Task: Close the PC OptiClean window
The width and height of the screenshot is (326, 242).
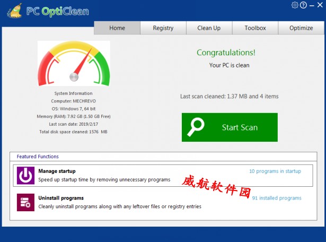Action: click(320, 5)
